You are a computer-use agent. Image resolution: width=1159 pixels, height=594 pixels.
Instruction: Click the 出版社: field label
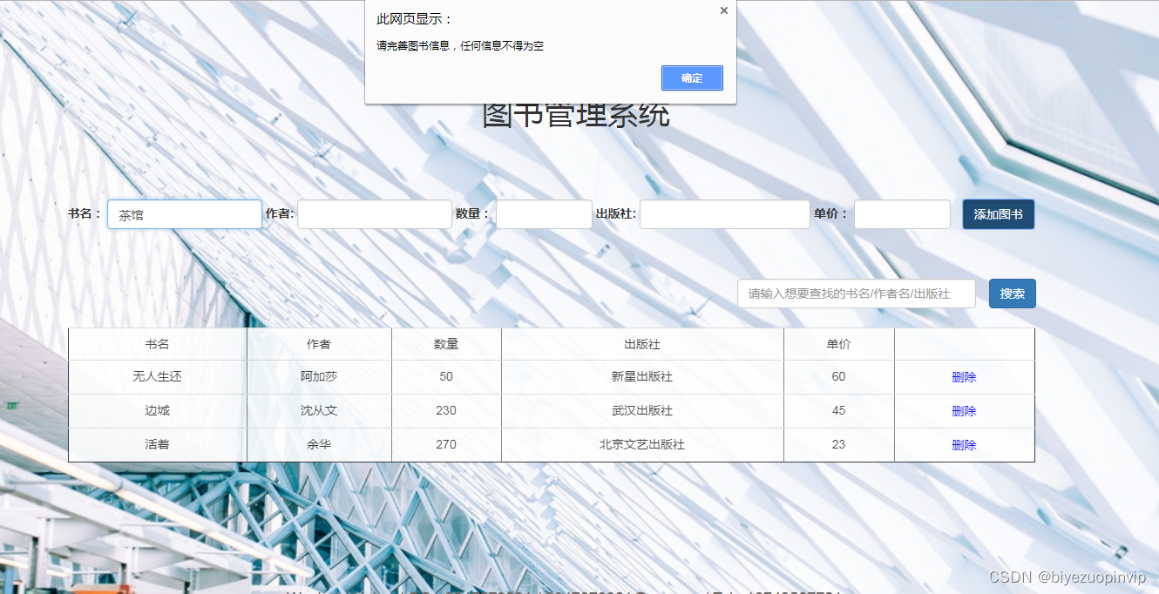616,214
